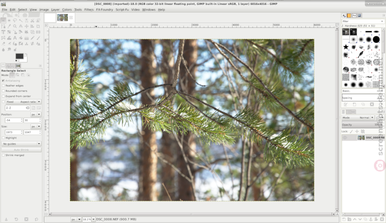The width and height of the screenshot is (386, 223).
Task: Select the Measure tool
Action: click(x=21, y=26)
